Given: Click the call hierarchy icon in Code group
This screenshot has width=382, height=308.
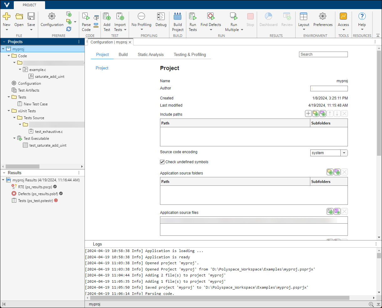Looking at the screenshot, I should point(96,25).
